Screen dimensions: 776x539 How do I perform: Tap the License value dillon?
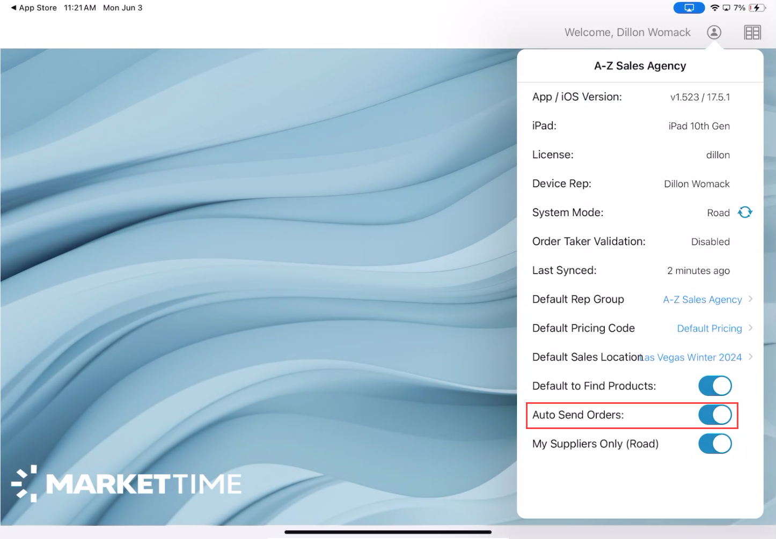tap(718, 155)
